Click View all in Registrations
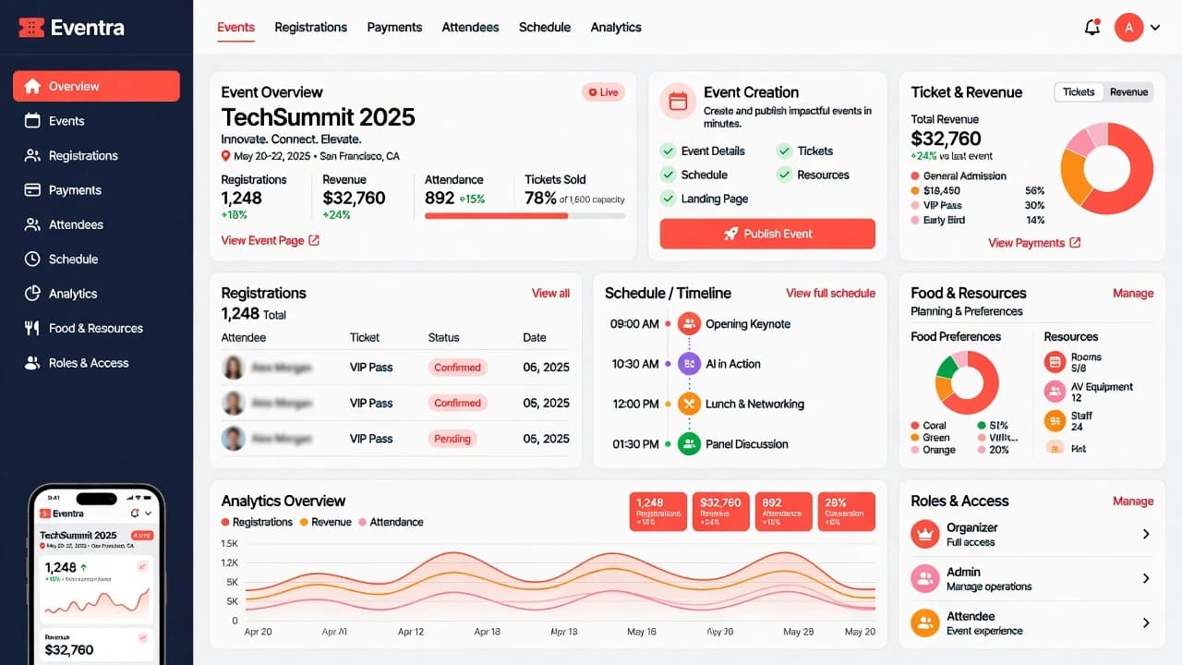Viewport: 1182px width, 665px height. point(550,293)
